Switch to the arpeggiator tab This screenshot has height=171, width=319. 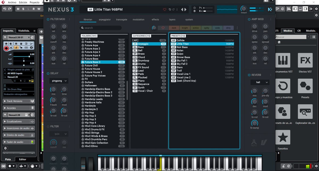tap(105, 20)
